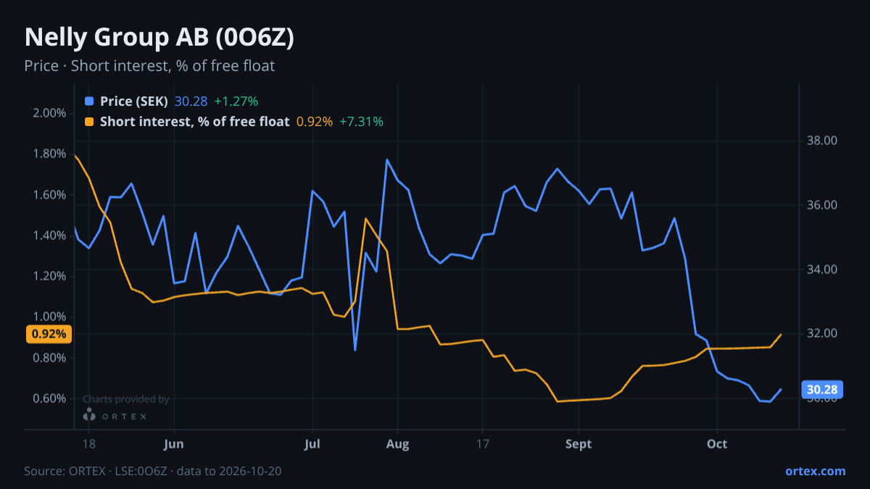
Task: Click the +7.31% short interest change
Action: coord(361,122)
